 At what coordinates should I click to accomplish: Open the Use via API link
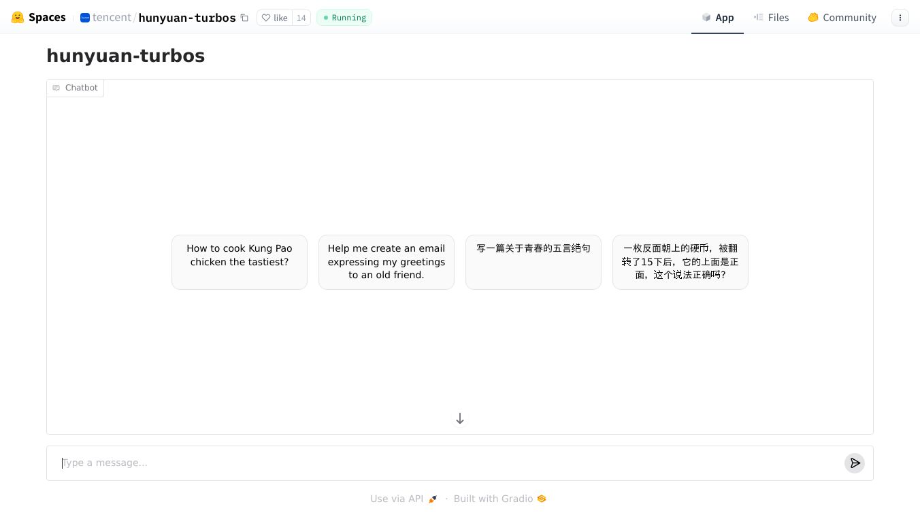(x=404, y=499)
